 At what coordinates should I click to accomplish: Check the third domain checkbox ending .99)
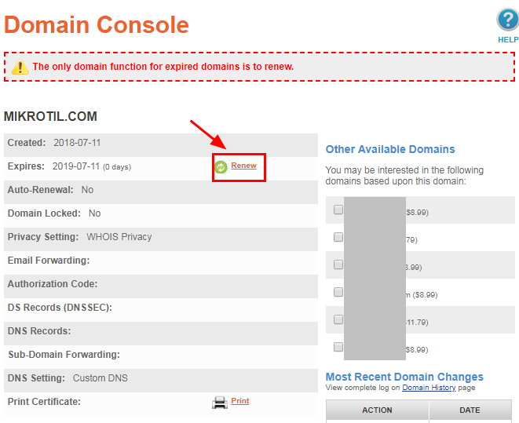(338, 264)
